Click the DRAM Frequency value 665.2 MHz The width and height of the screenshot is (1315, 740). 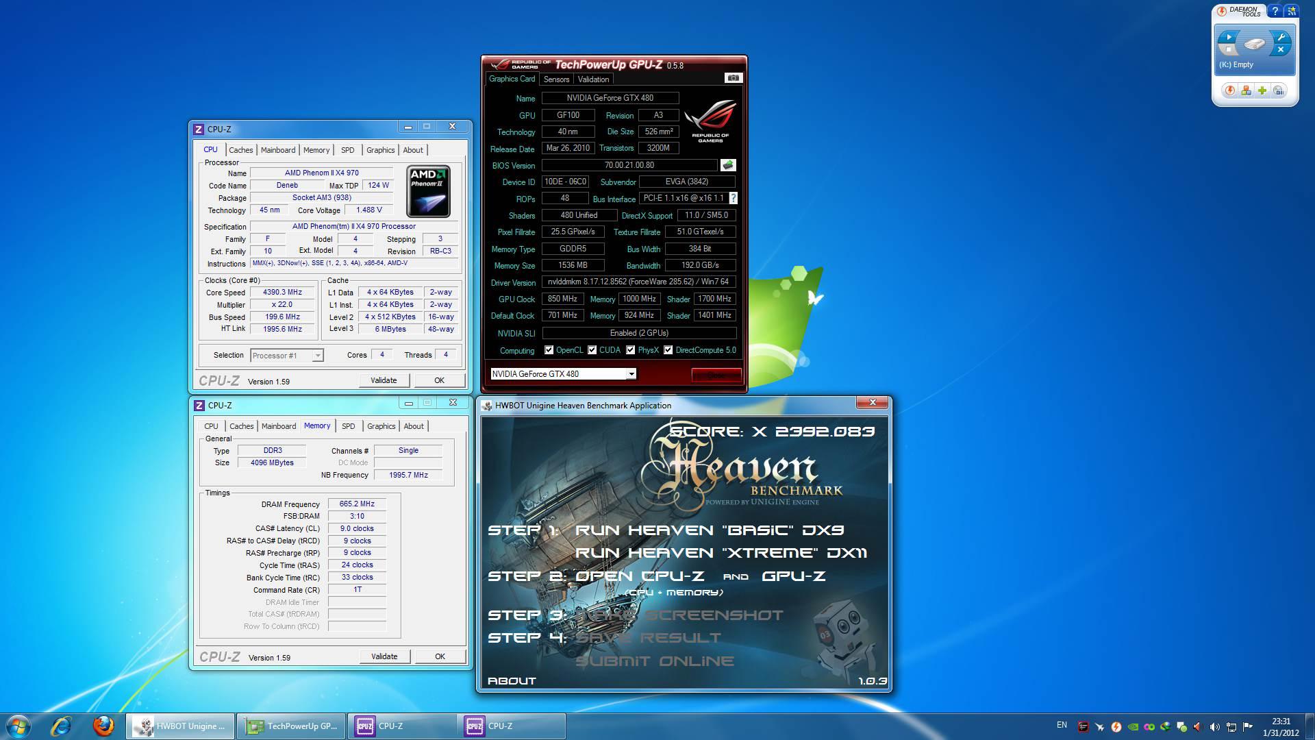pyautogui.click(x=357, y=504)
